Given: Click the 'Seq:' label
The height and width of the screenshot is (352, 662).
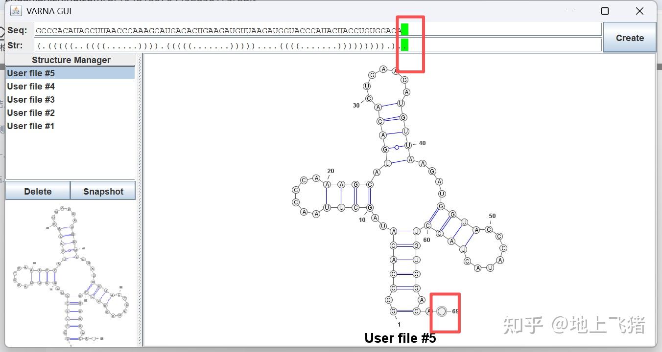Looking at the screenshot, I should [x=18, y=30].
